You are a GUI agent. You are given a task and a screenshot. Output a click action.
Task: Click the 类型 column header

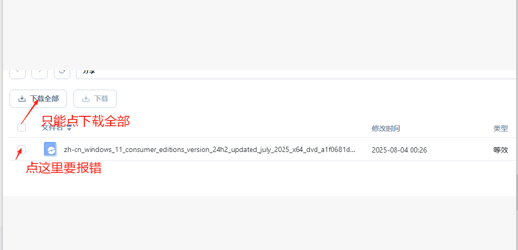pos(501,128)
